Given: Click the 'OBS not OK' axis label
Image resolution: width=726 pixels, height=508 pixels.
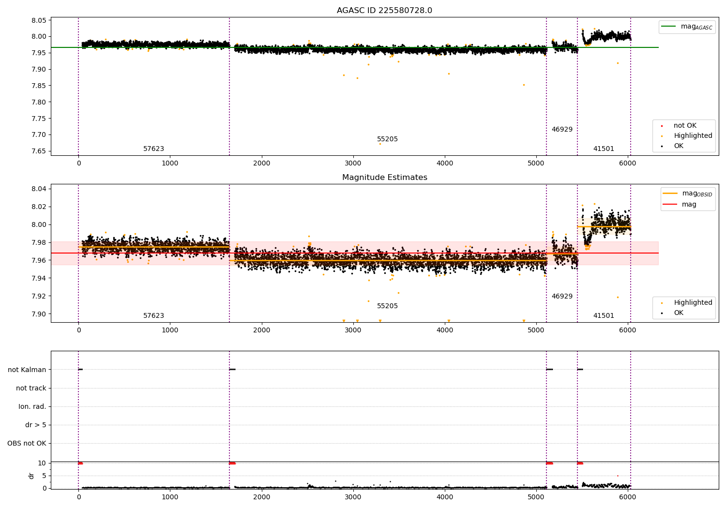Looking at the screenshot, I should tap(27, 444).
